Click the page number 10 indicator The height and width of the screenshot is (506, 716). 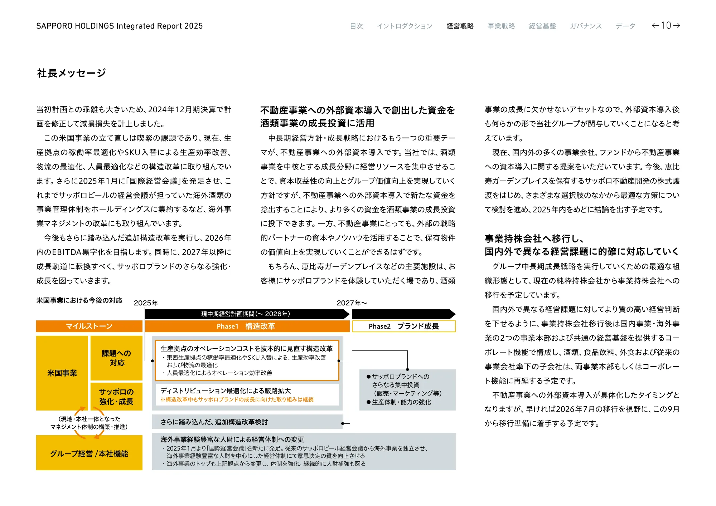point(666,25)
